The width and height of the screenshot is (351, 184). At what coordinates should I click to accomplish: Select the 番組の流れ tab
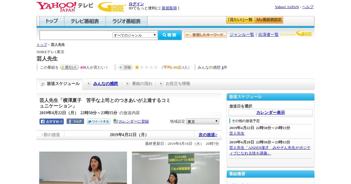pyautogui.click(x=139, y=84)
